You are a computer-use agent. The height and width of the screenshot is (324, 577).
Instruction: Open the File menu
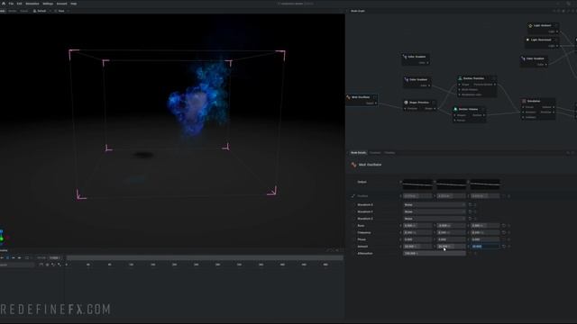11,4
